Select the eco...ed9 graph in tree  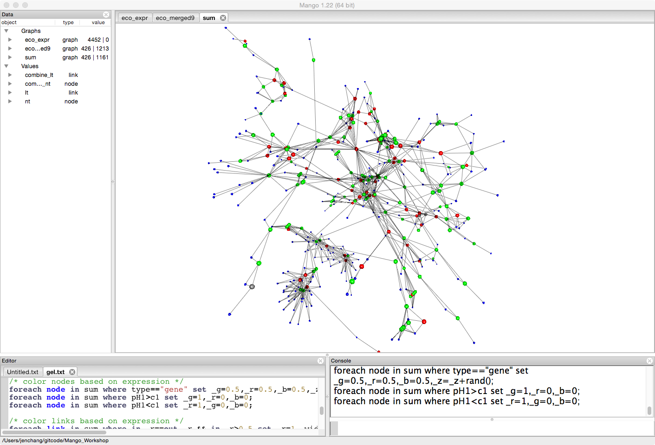(x=38, y=49)
